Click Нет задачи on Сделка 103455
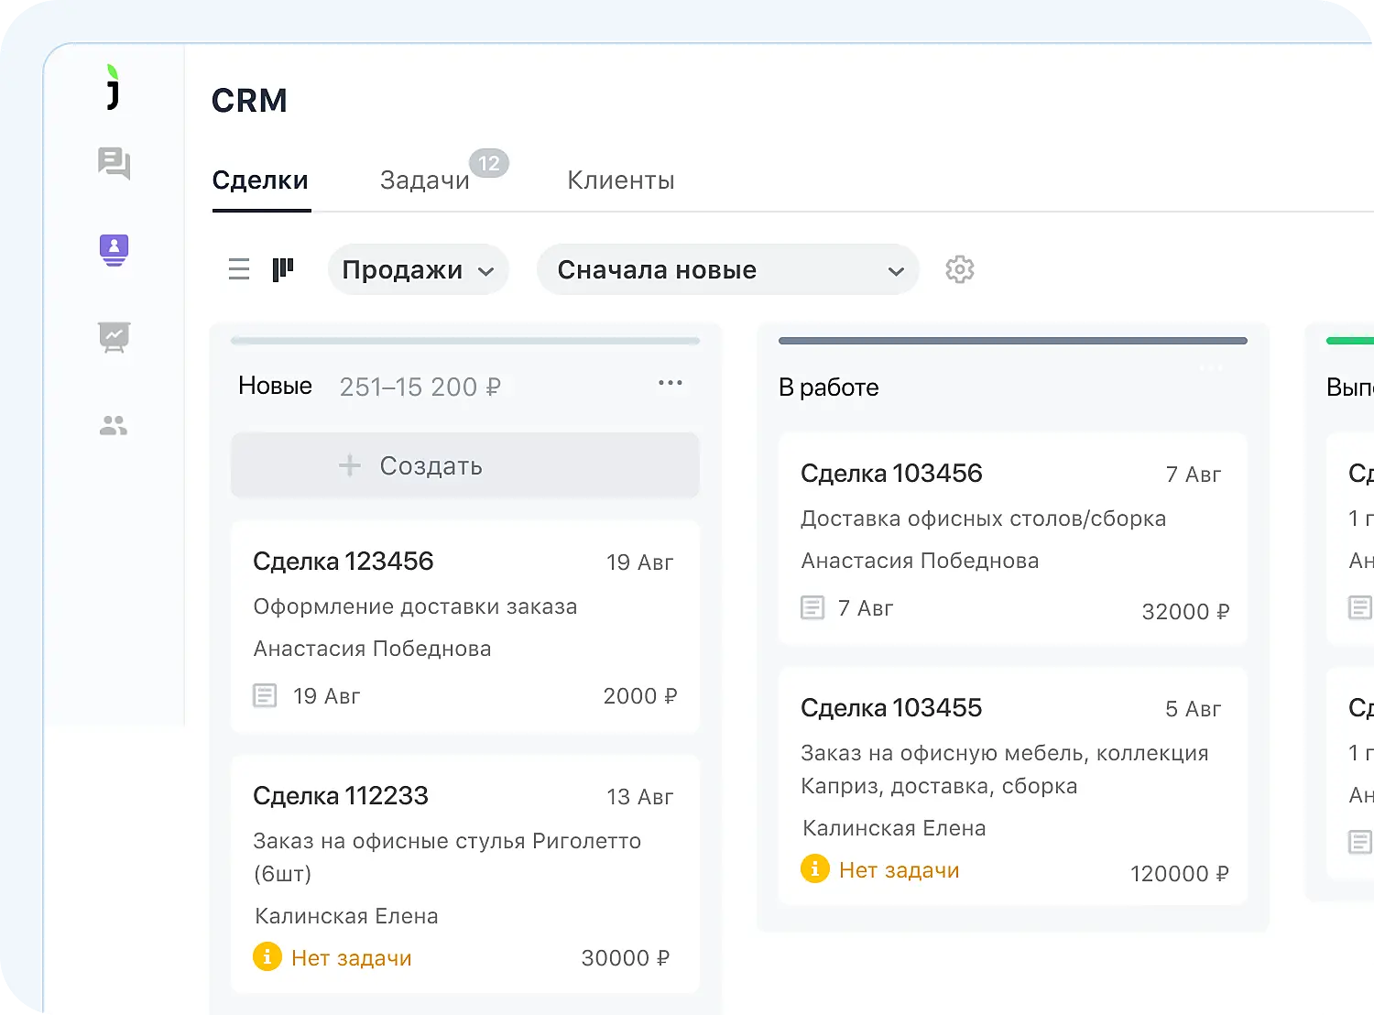 coord(899,869)
